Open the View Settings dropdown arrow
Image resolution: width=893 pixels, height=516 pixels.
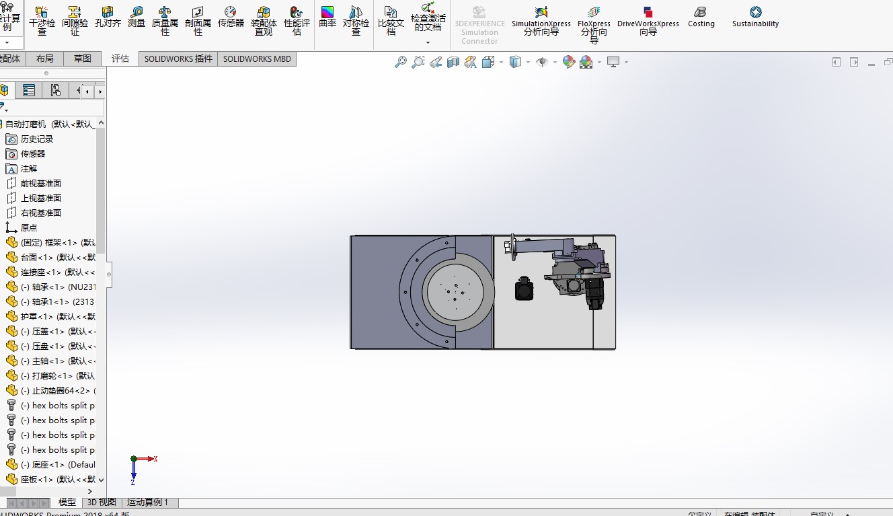(626, 62)
